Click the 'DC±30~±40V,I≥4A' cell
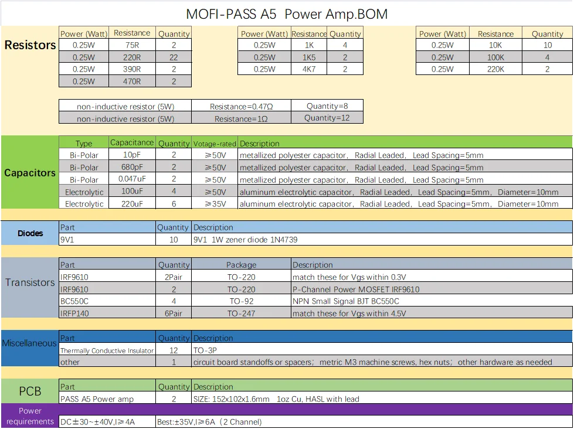This screenshot has width=574, height=429. click(107, 422)
